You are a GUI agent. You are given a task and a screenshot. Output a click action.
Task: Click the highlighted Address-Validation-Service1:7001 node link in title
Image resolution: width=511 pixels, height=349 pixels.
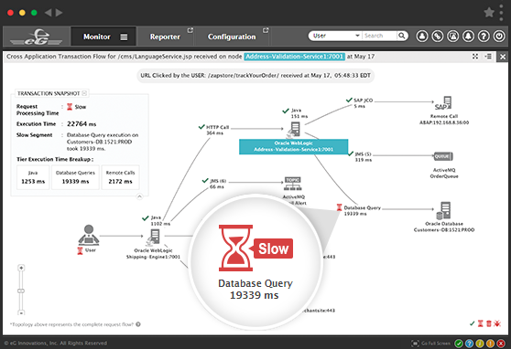294,57
